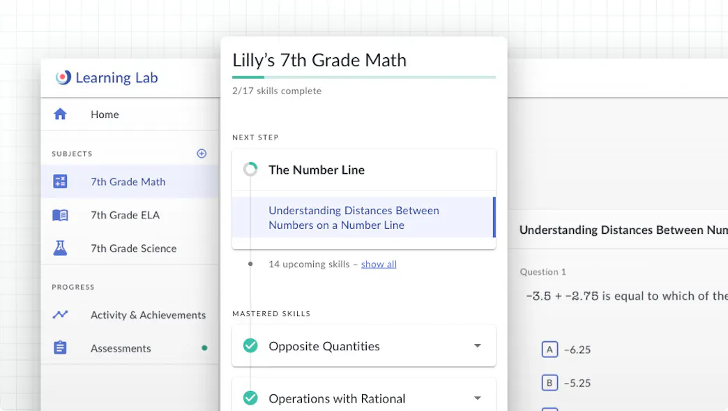Click the Activity & Achievements trend icon
The image size is (728, 411).
(x=61, y=315)
